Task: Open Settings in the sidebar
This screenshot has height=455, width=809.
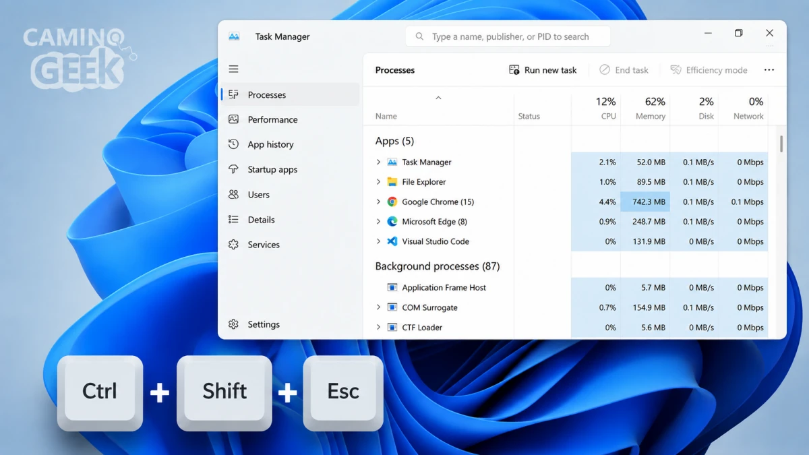Action: coord(290,324)
